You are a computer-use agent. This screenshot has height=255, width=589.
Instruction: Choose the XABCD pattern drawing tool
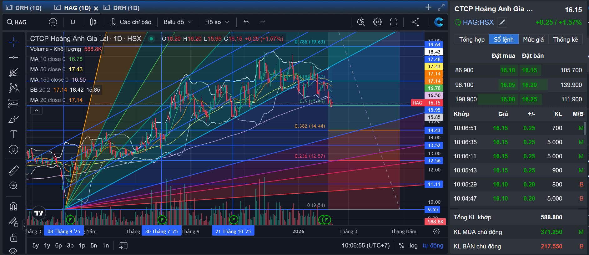tap(13, 88)
